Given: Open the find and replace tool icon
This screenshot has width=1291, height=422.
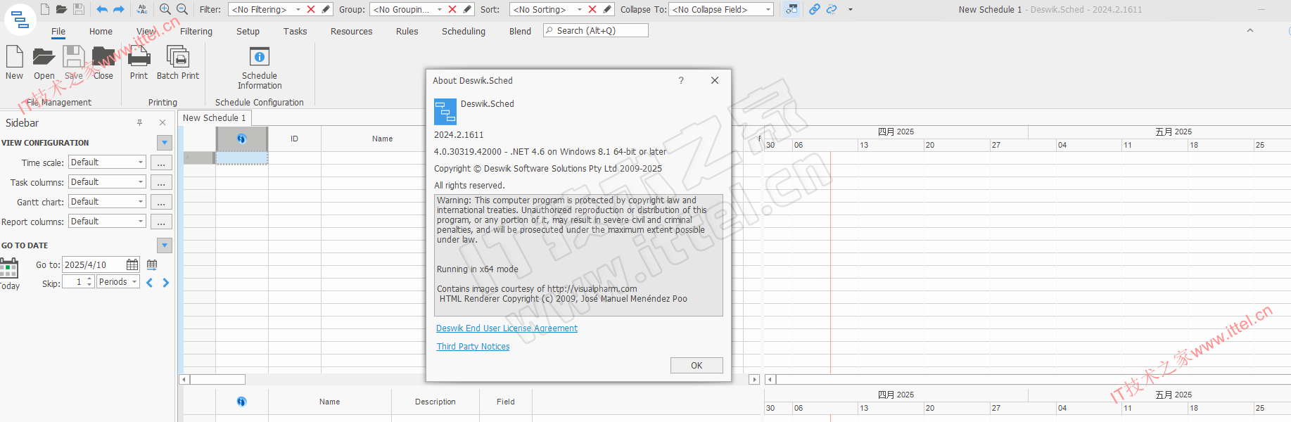Looking at the screenshot, I should [142, 9].
